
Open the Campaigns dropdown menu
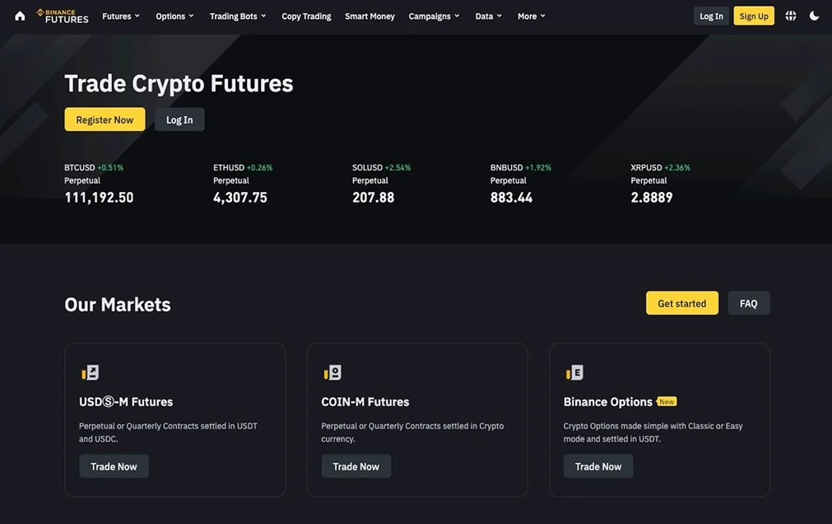(434, 15)
